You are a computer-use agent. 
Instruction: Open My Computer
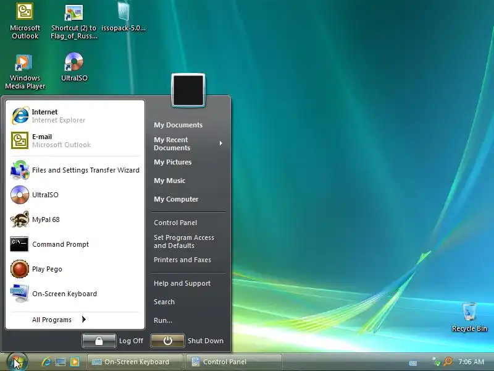click(176, 199)
